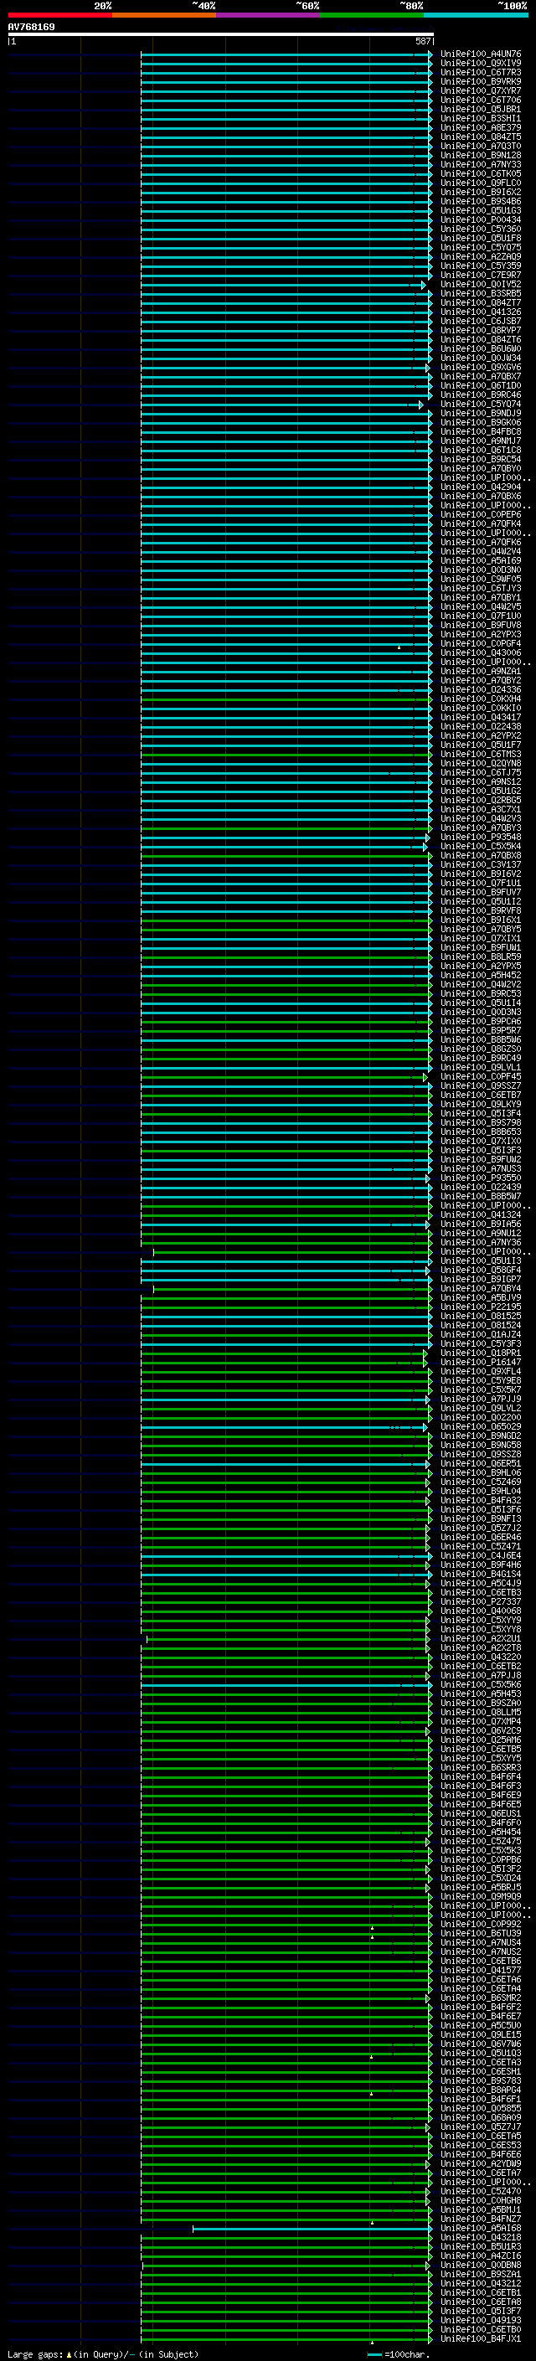
Task: Select hit label UniRef100_Q7XYR7
Action: point(481,90)
